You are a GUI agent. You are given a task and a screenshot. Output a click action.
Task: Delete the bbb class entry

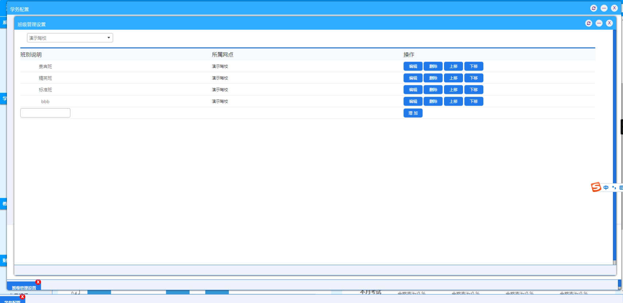433,101
